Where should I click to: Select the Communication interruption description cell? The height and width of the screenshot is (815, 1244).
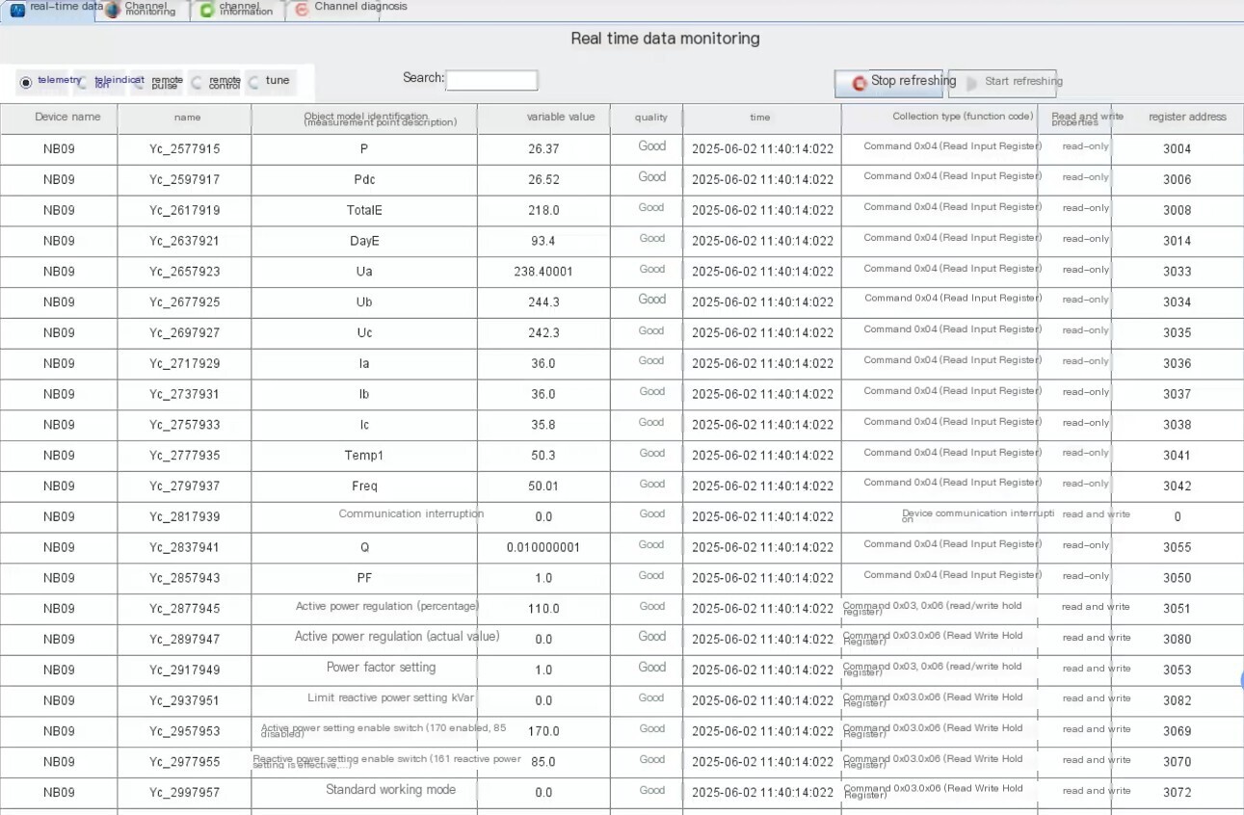click(x=364, y=517)
